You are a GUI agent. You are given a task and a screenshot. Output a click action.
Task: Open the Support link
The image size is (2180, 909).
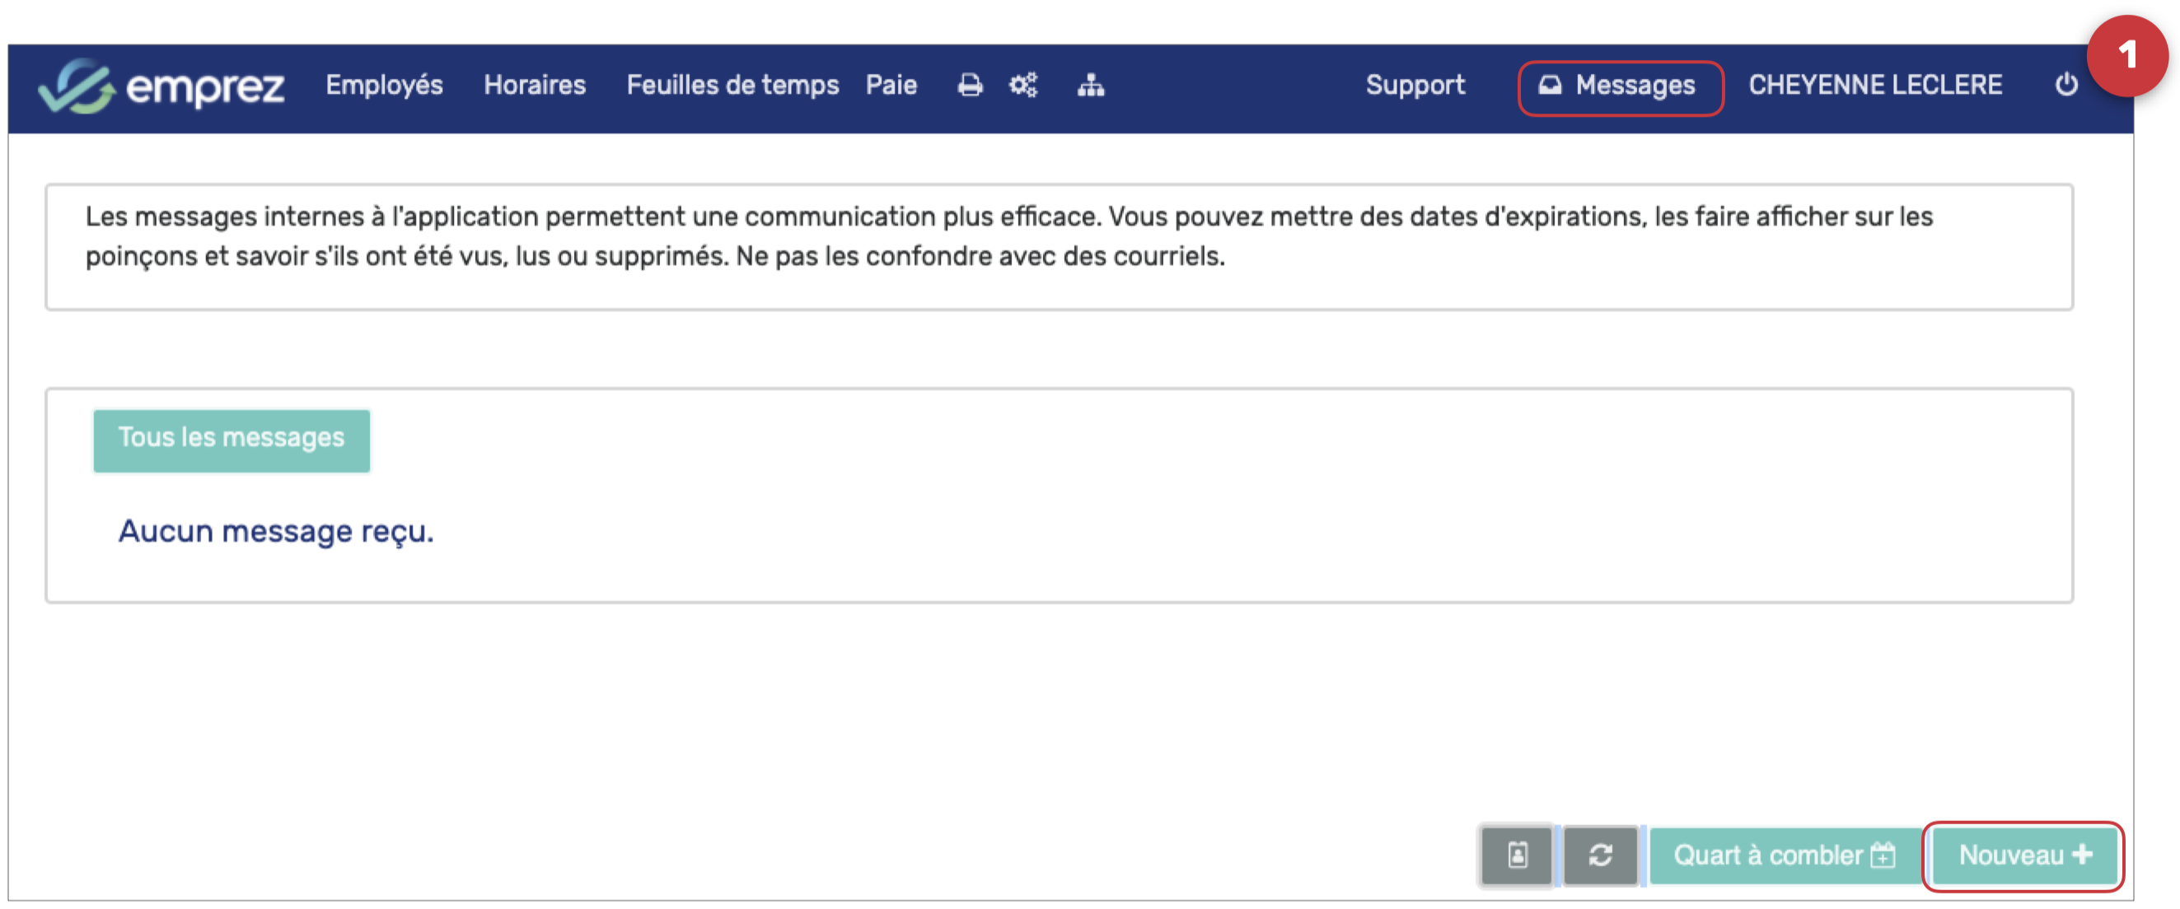click(x=1415, y=86)
